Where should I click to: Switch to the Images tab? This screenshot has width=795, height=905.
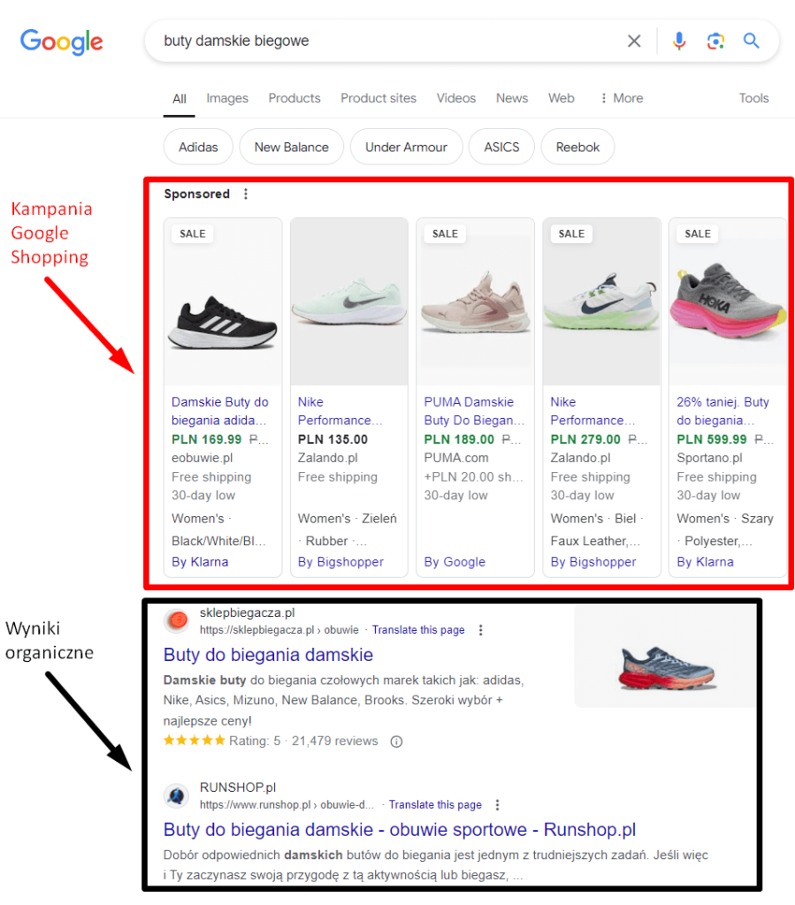point(227,98)
